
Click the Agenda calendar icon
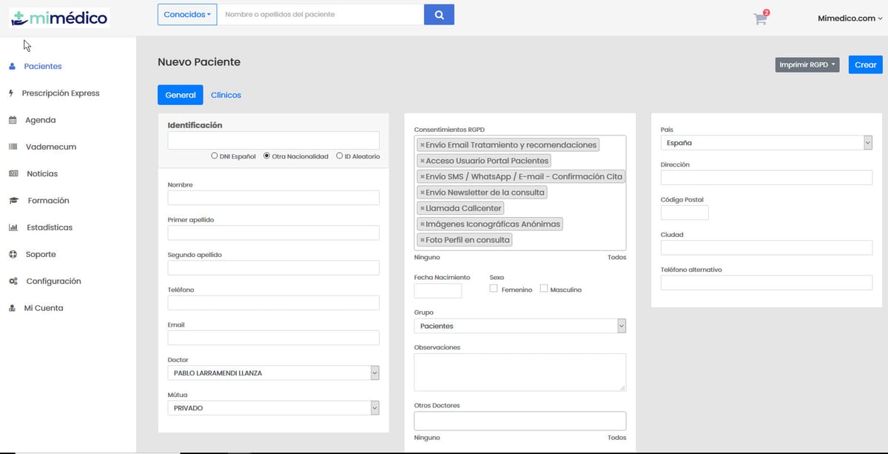pyautogui.click(x=12, y=120)
